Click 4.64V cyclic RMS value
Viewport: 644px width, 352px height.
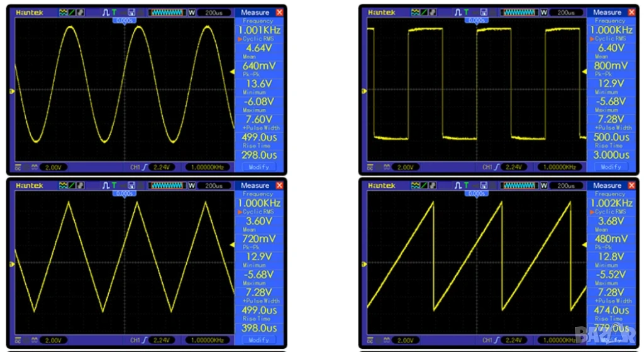259,48
